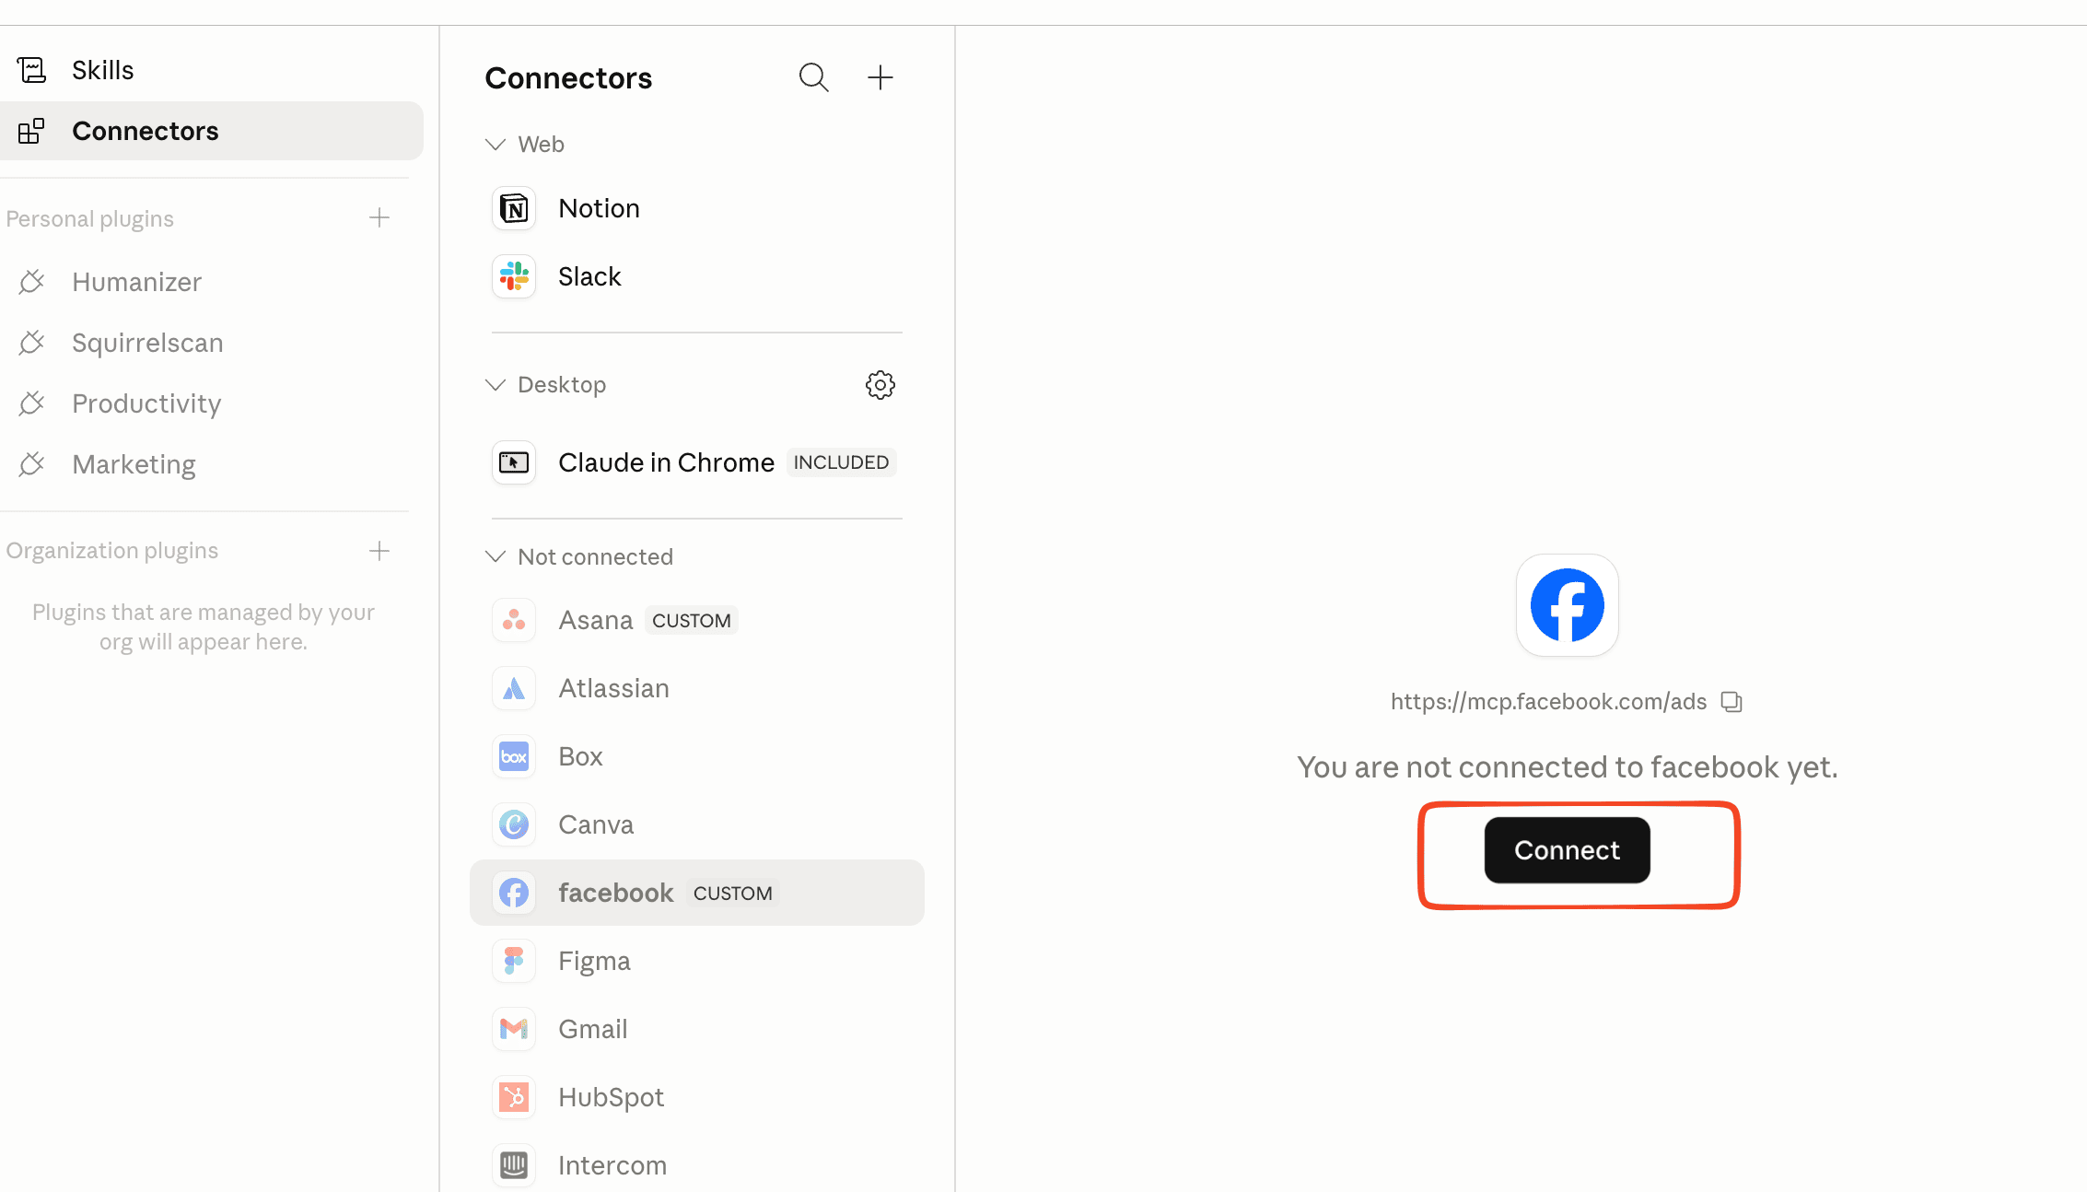
Task: Click the facebook MCP URL text
Action: pyautogui.click(x=1548, y=702)
